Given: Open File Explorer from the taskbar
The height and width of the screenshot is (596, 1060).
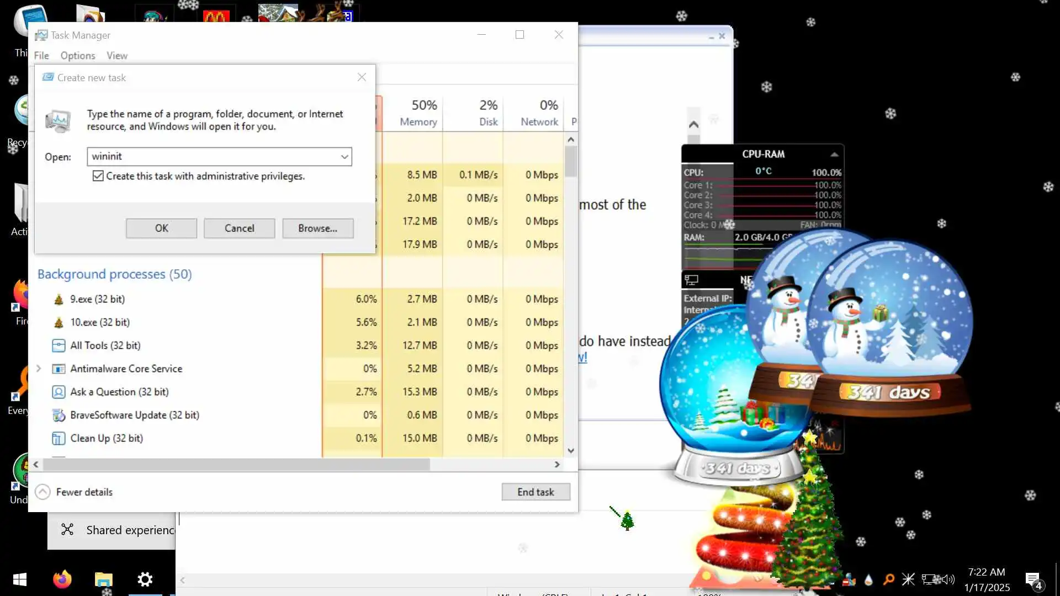Looking at the screenshot, I should (103, 579).
